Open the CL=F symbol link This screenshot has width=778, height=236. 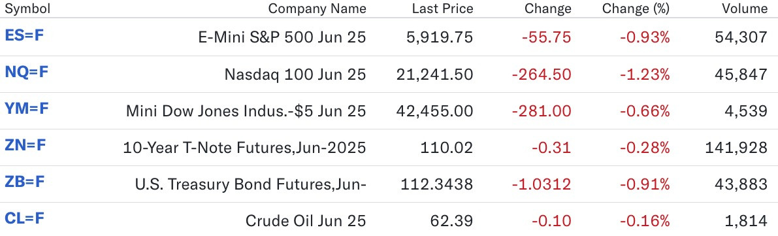point(24,218)
